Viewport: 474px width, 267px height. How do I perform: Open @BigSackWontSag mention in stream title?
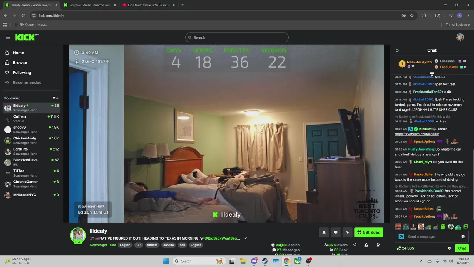(222, 238)
